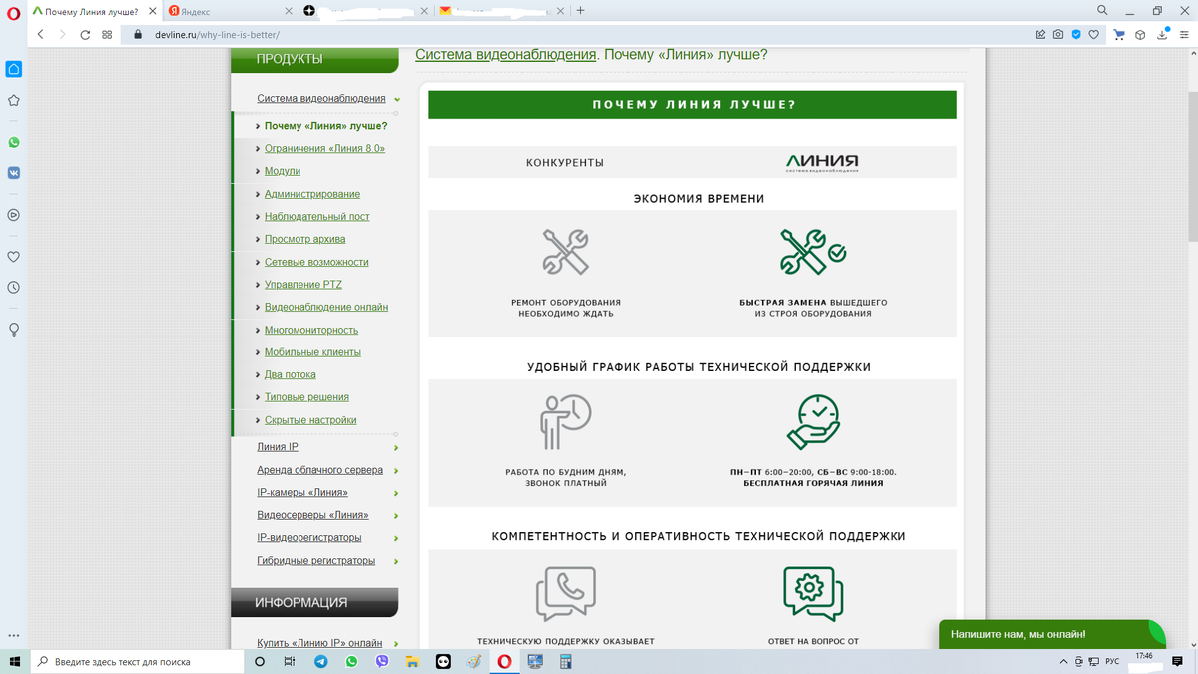
Task: Open the Модули link
Action: coord(283,171)
